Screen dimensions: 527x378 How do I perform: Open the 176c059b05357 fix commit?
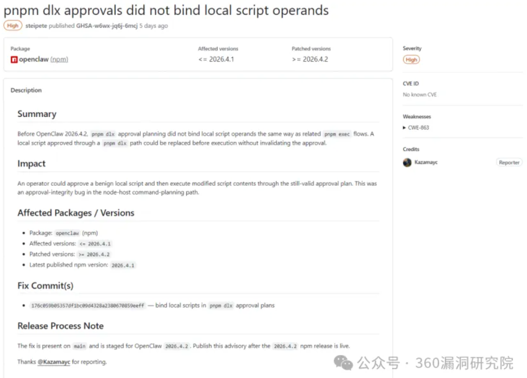point(87,305)
